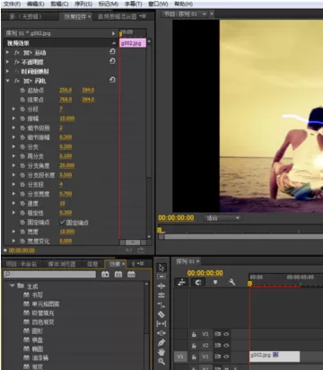Viewport: 323px width, 370px height.
Task: Toggle stopwatch animation for 分段
Action: [22, 110]
